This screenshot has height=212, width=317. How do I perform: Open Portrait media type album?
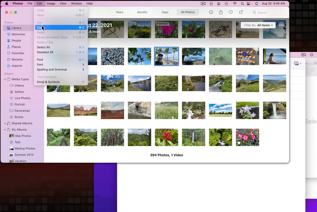click(19, 104)
